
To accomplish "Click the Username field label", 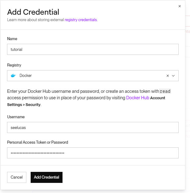I will (x=16, y=117).
